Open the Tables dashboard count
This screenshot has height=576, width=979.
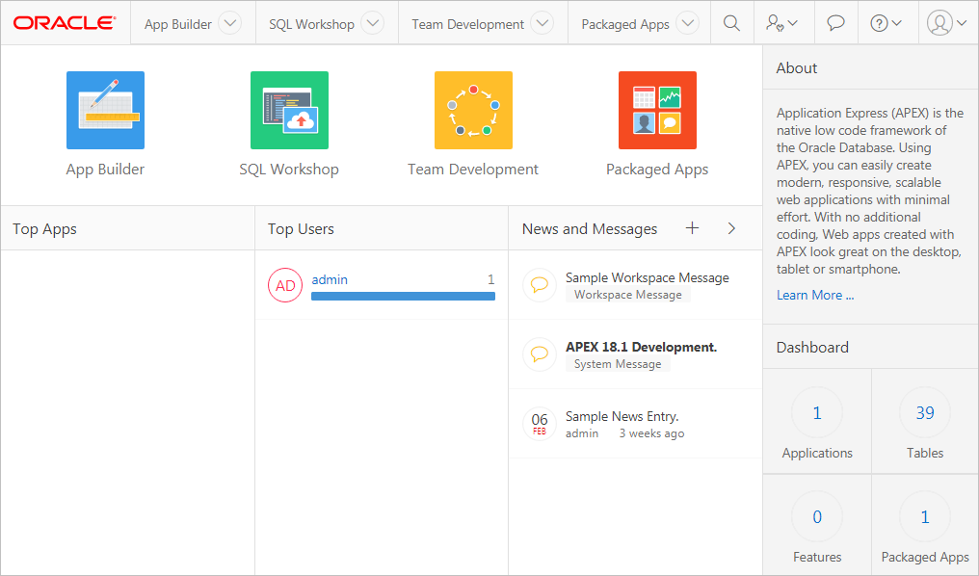pyautogui.click(x=924, y=413)
